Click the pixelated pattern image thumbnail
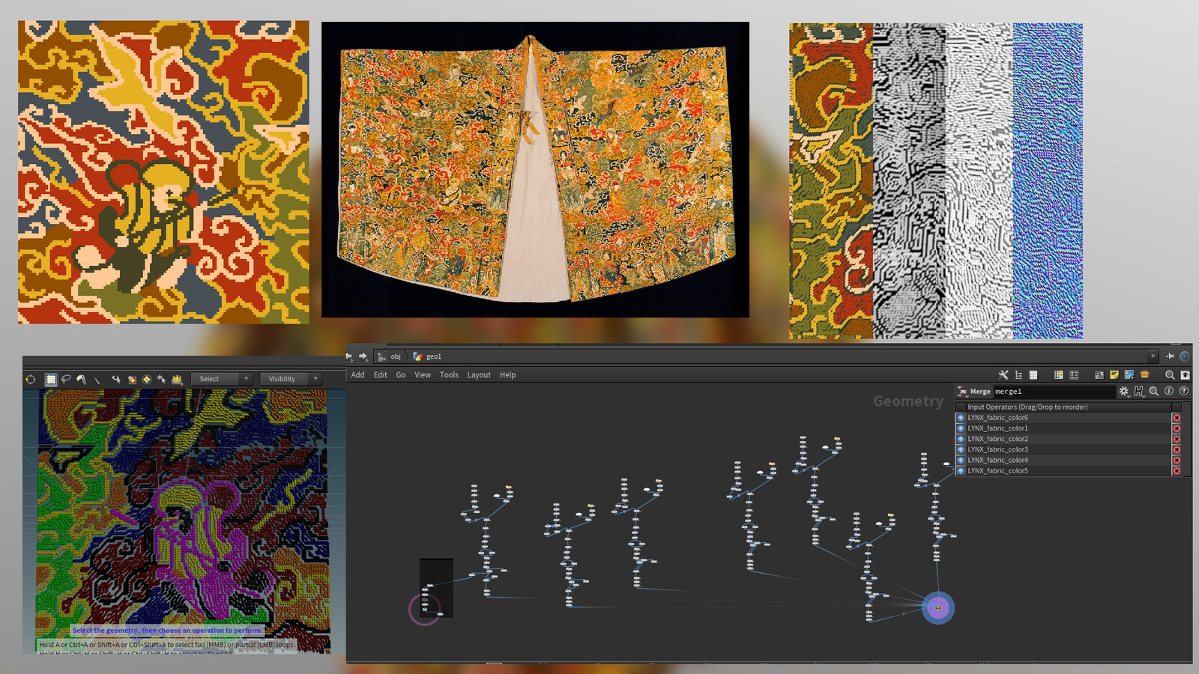Screen dimensions: 1199x674 (163, 172)
